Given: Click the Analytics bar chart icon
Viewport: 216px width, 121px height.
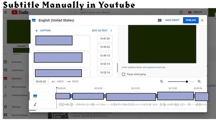Looking at the screenshot, I should point(5,62).
